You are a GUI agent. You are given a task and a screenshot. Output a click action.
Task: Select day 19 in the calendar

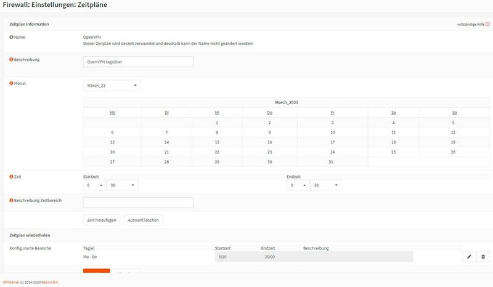coord(453,142)
